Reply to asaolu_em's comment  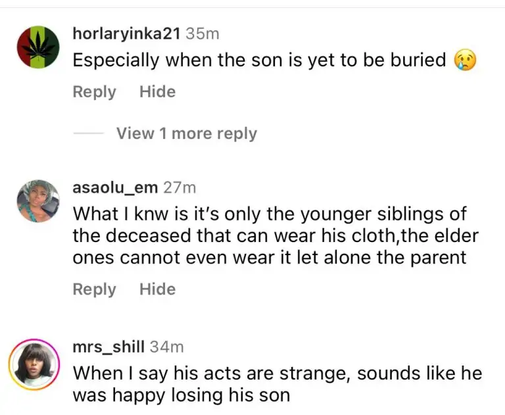pyautogui.click(x=94, y=289)
